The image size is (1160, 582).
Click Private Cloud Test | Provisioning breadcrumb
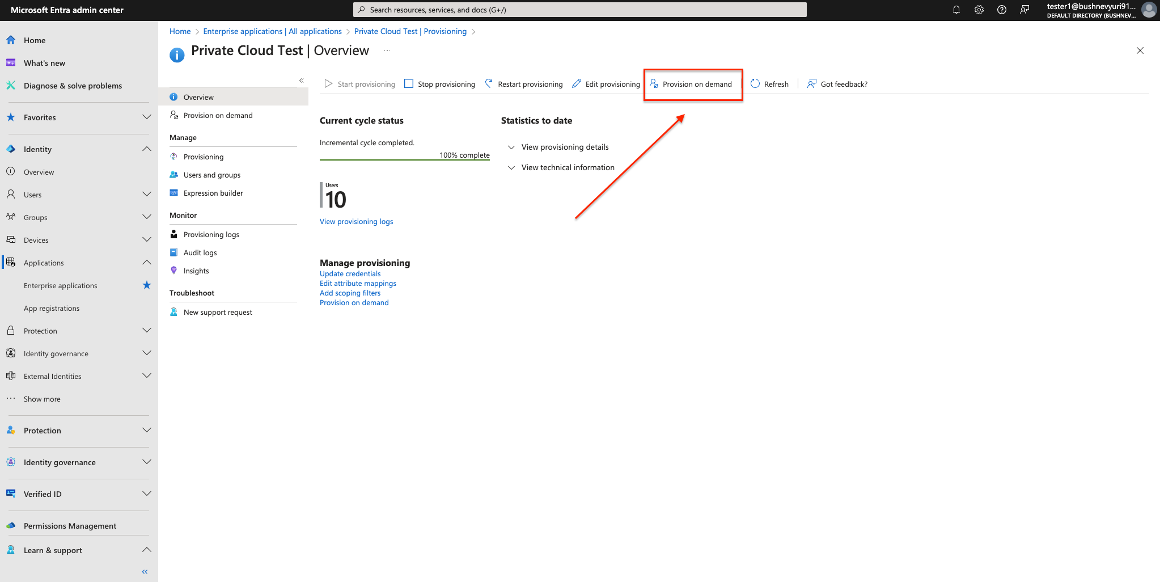pos(410,31)
